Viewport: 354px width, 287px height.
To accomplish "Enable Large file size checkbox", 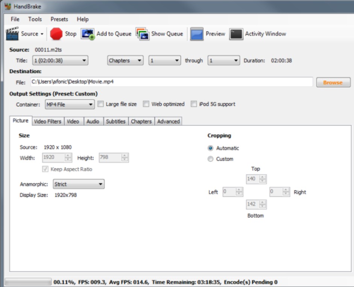I will (x=100, y=104).
